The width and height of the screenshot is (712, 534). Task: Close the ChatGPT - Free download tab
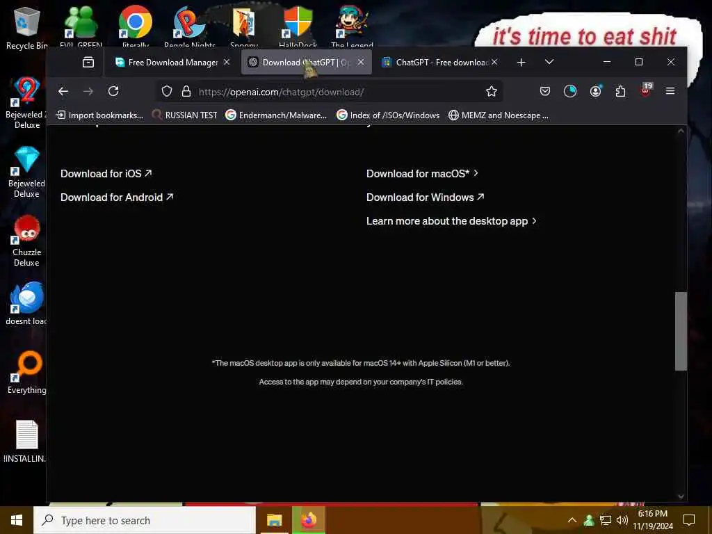[494, 62]
